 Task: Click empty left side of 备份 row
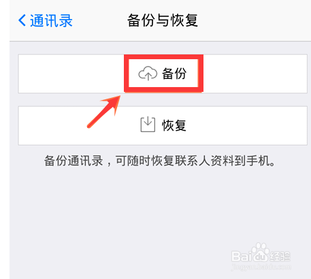point(71,73)
